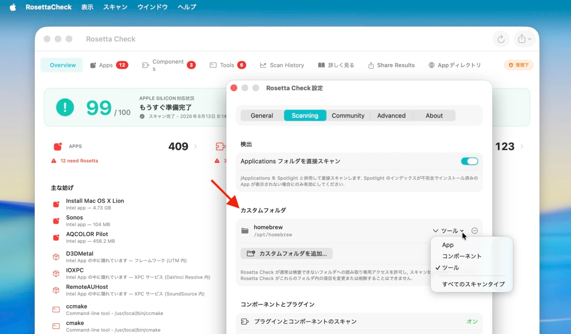The height and width of the screenshot is (334, 571).
Task: Click カスタムフォルダを追加 button
Action: coord(286,254)
